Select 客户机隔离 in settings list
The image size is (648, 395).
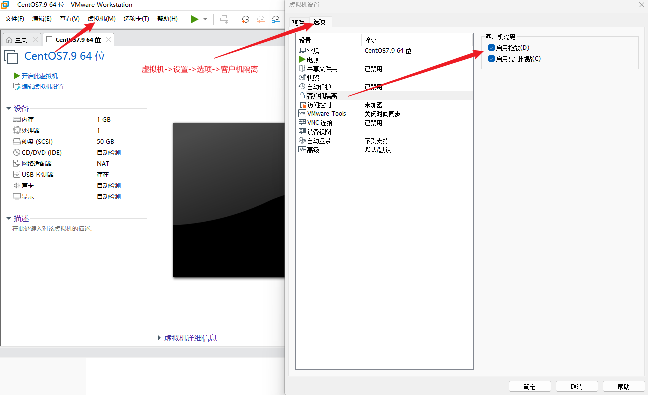click(384, 95)
